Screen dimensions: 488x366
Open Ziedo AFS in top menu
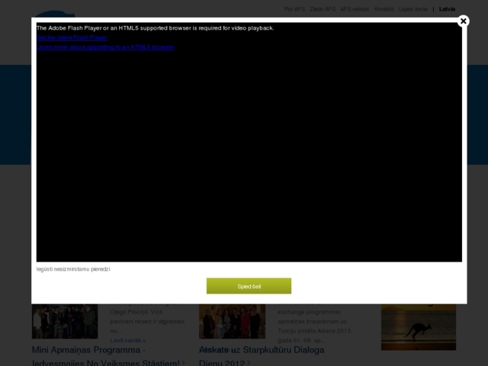[323, 9]
